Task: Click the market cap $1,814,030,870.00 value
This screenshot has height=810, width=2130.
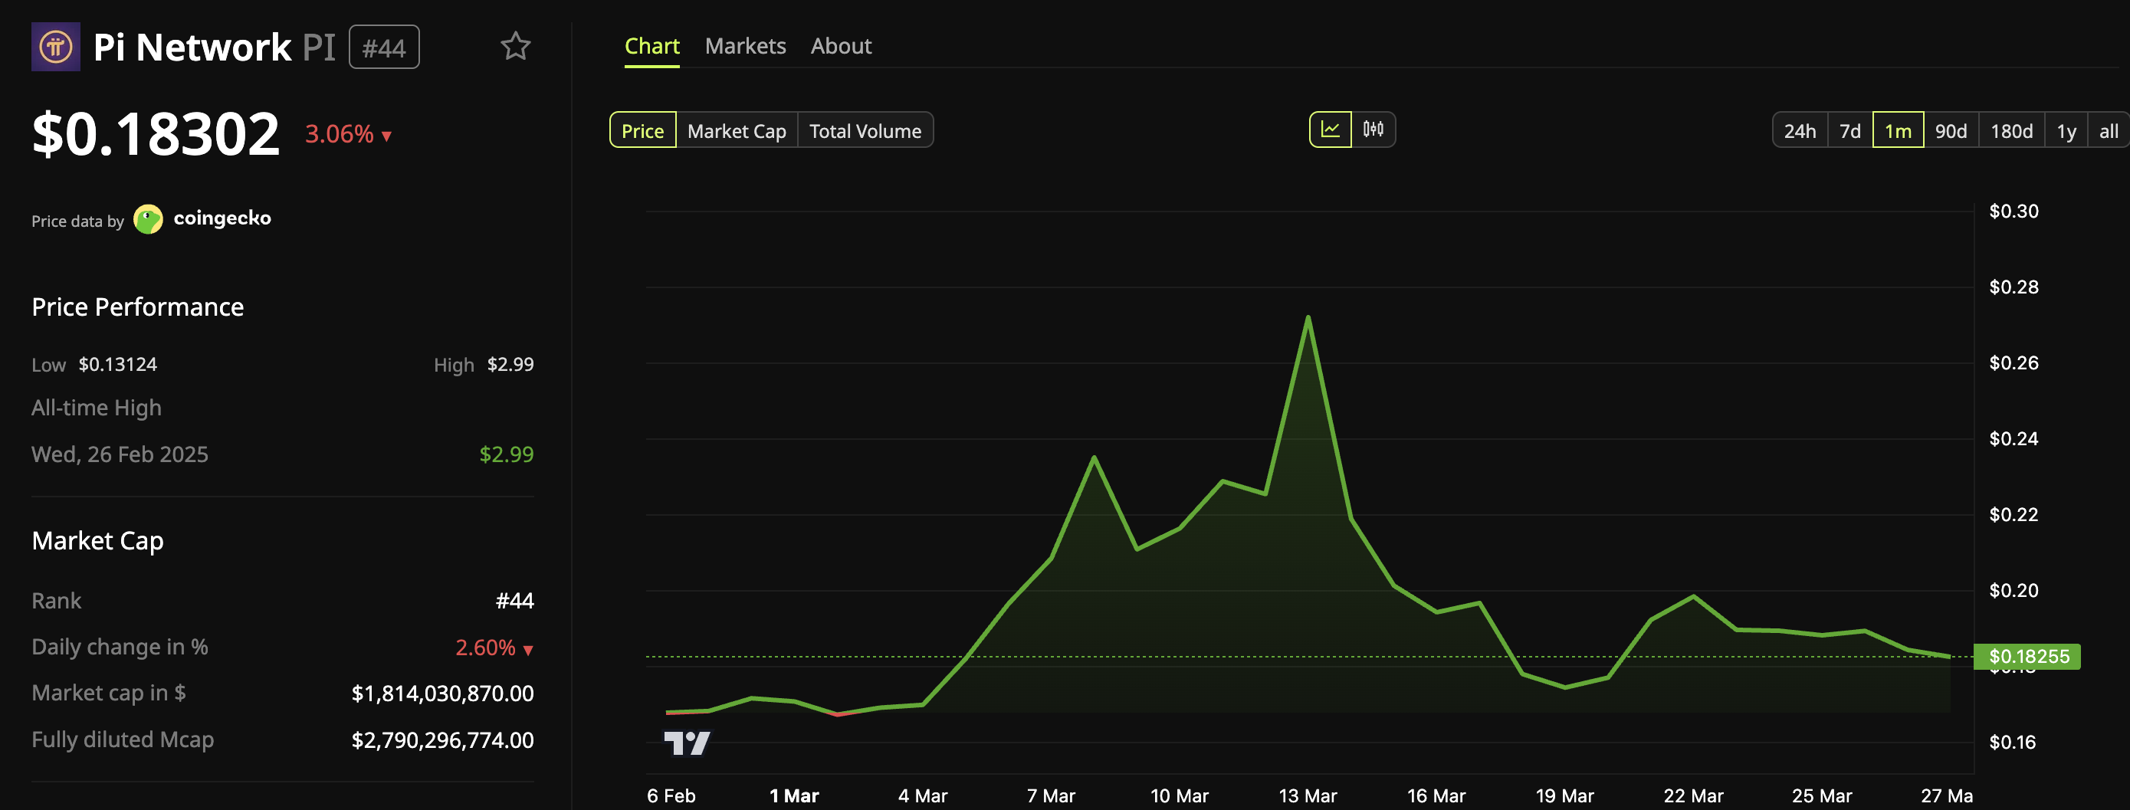Action: pyautogui.click(x=442, y=694)
